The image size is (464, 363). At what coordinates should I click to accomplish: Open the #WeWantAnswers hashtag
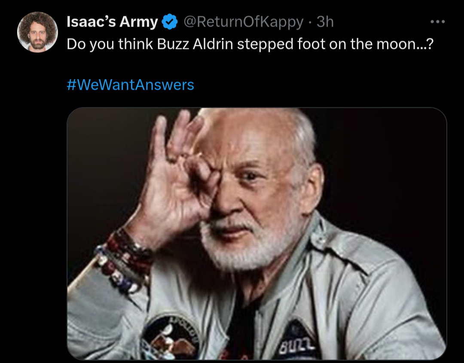click(131, 85)
